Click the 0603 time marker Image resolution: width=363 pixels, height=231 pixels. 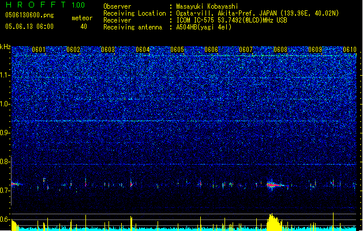click(x=108, y=50)
